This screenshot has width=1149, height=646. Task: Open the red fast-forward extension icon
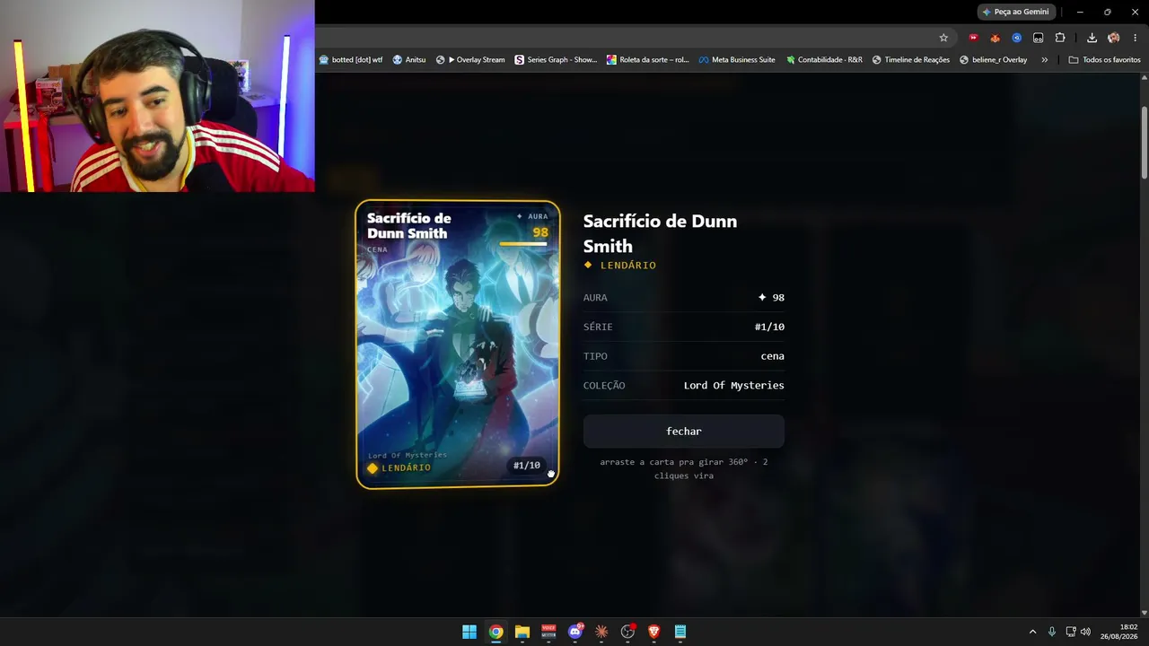(973, 38)
